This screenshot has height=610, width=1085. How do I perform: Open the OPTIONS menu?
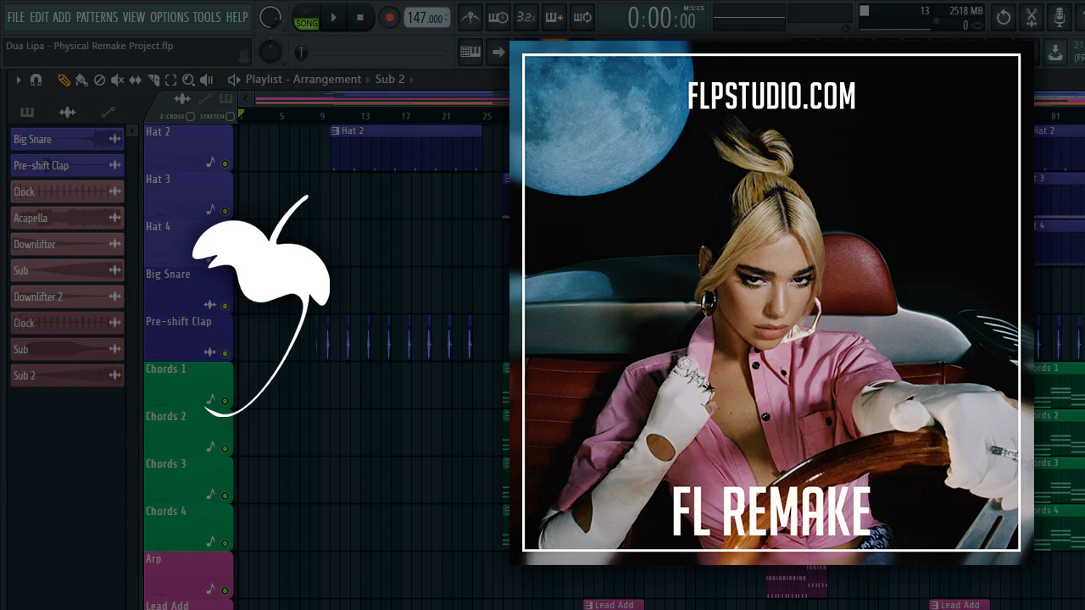(170, 17)
